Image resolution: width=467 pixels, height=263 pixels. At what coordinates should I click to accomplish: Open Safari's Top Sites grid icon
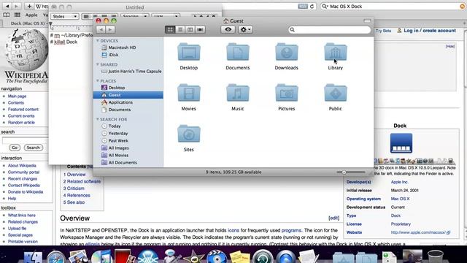tap(18, 15)
